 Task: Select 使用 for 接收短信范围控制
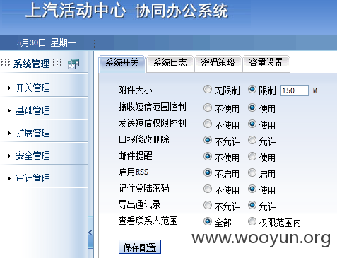[252, 107]
